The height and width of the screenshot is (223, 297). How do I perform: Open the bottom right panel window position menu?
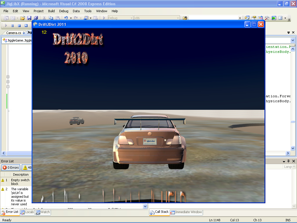(284, 161)
